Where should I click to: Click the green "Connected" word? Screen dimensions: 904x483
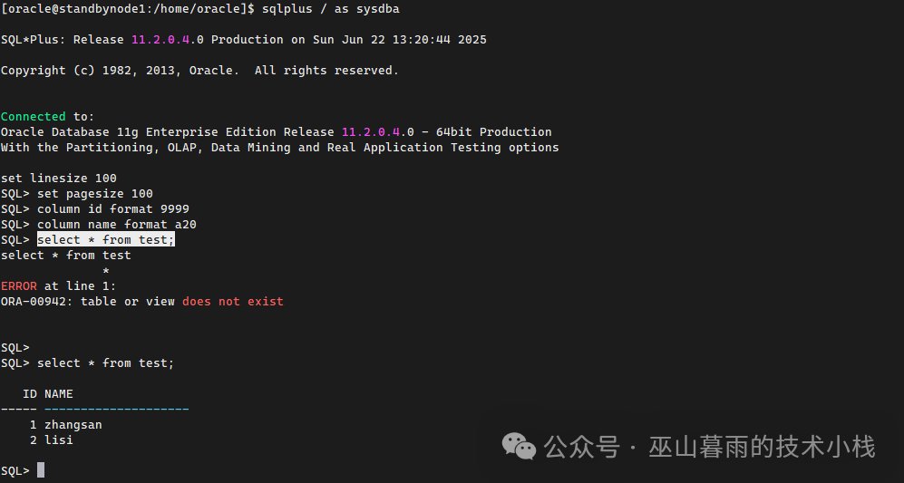34,116
